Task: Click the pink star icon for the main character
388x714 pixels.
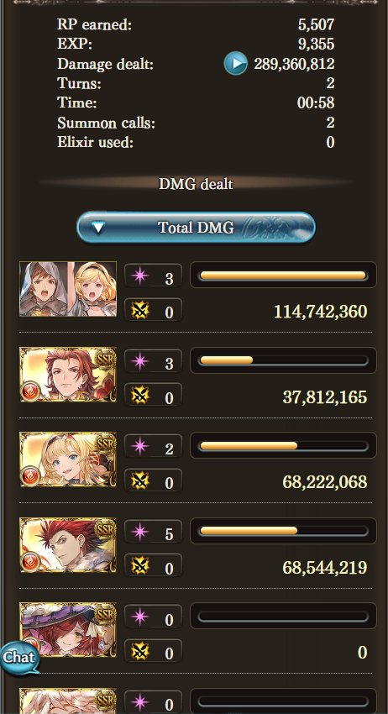Action: 139,276
